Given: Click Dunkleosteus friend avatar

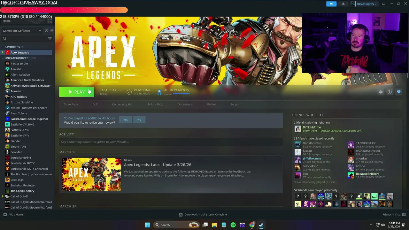Looking at the screenshot, I should pyautogui.click(x=297, y=145).
